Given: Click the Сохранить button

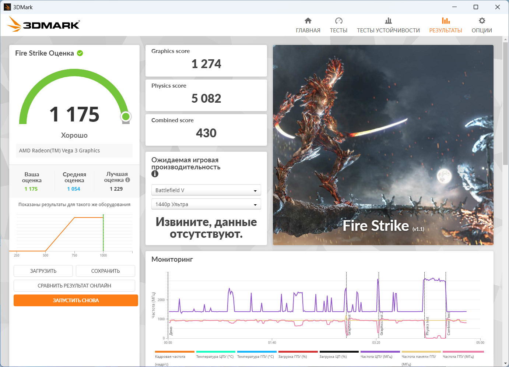Looking at the screenshot, I should [x=105, y=271].
